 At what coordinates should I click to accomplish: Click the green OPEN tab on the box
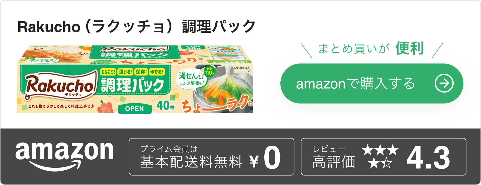135,109
